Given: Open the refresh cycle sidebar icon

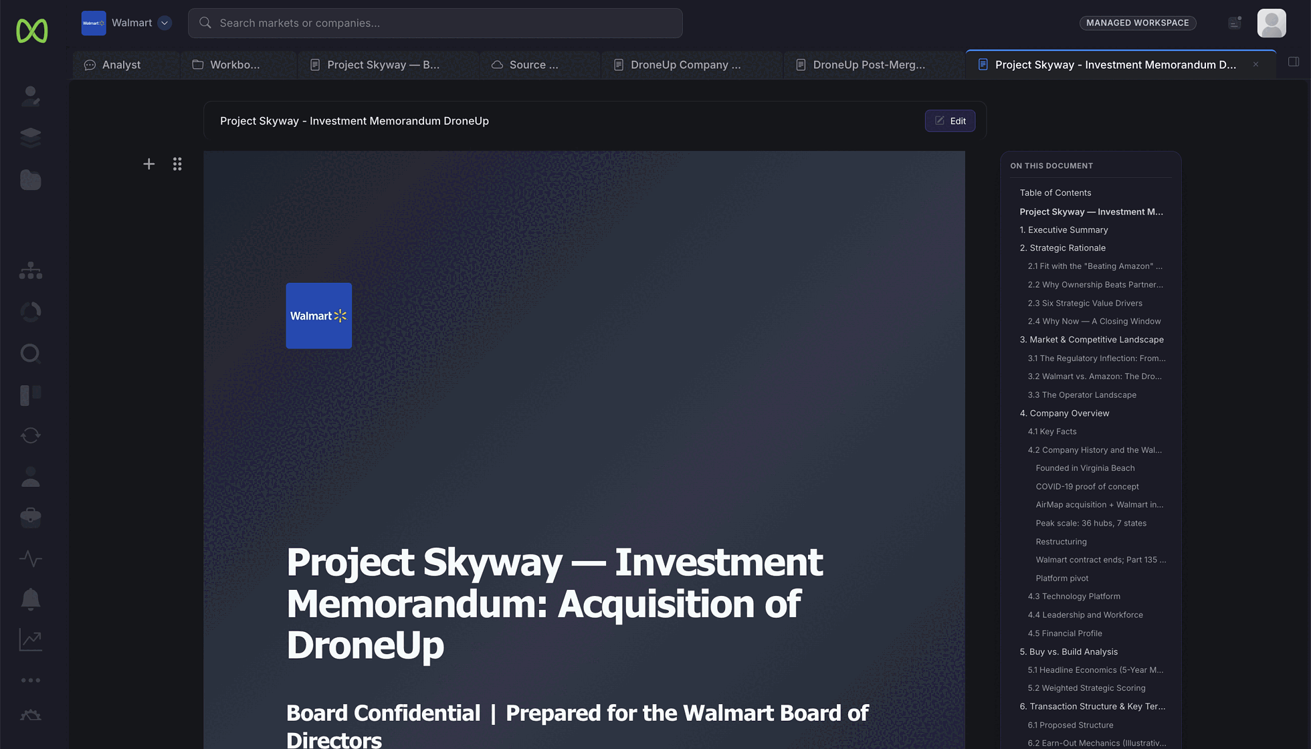Looking at the screenshot, I should [30, 435].
